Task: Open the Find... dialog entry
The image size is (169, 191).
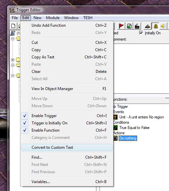Action: tap(66, 157)
